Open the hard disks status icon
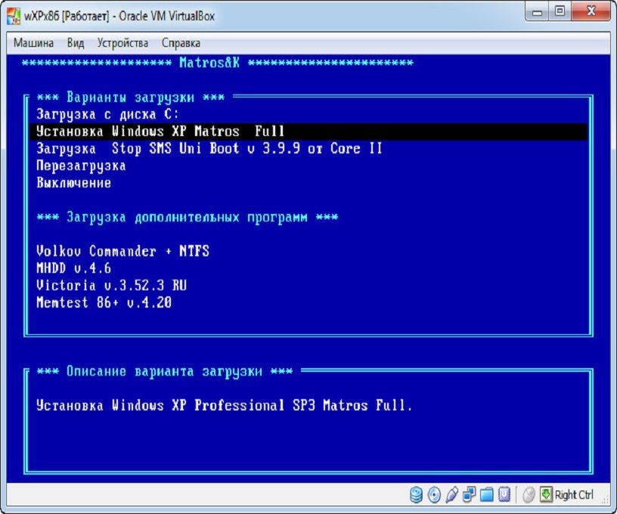Image resolution: width=617 pixels, height=514 pixels. [416, 494]
